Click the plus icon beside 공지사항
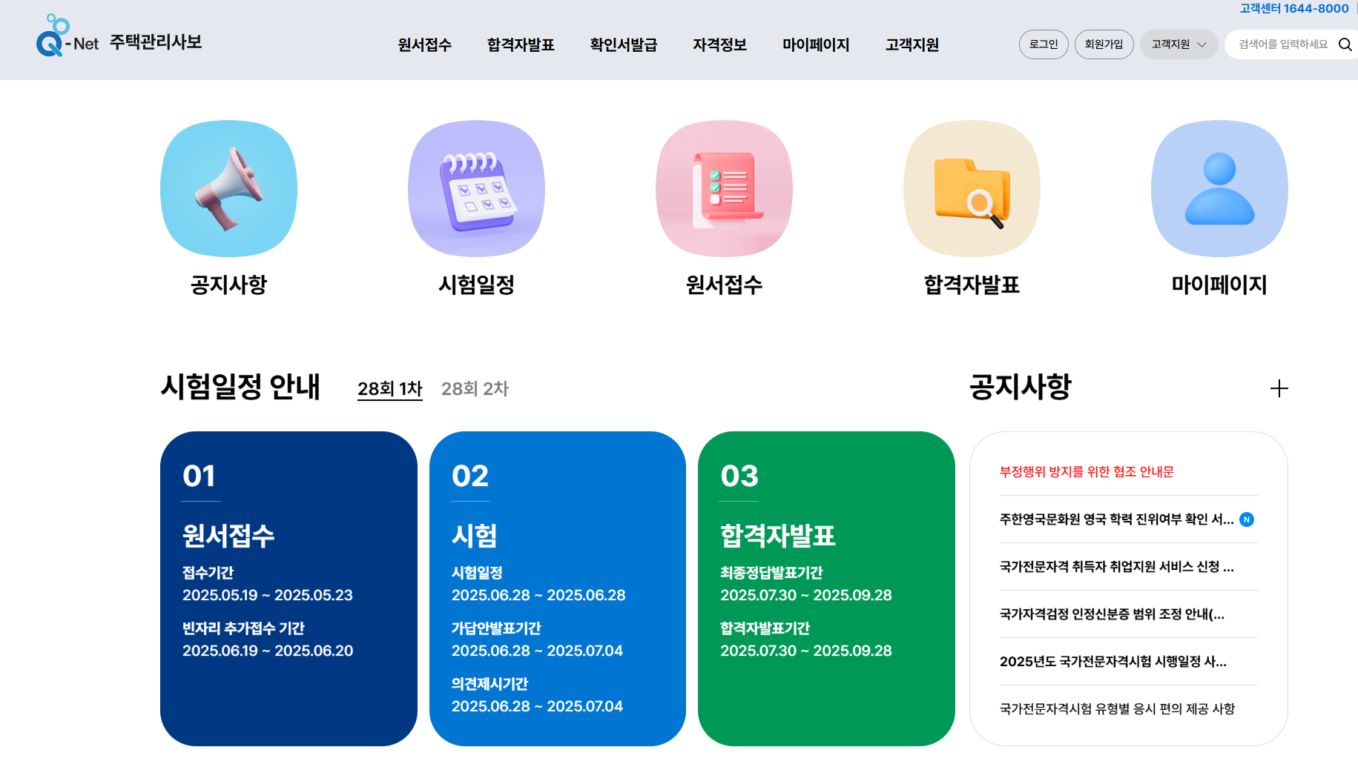The height and width of the screenshot is (758, 1358). pyautogui.click(x=1279, y=388)
